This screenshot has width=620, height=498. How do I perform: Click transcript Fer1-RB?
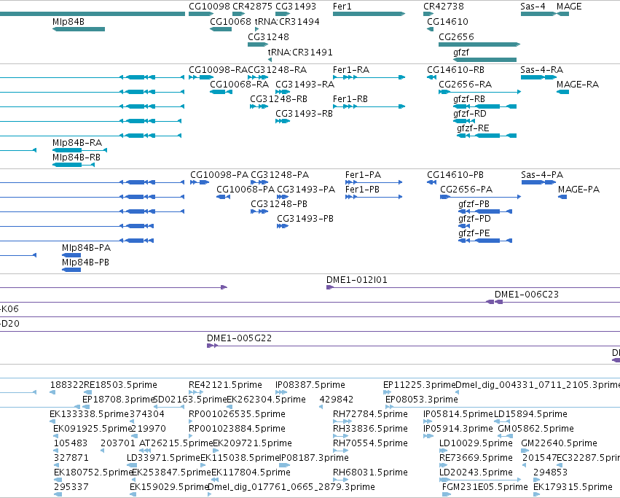350,99
